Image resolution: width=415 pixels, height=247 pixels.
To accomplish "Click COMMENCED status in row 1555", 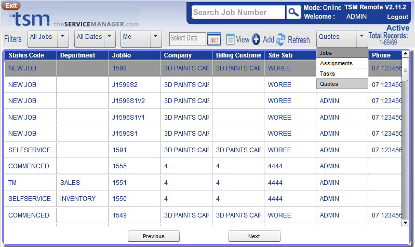I will [31, 166].
